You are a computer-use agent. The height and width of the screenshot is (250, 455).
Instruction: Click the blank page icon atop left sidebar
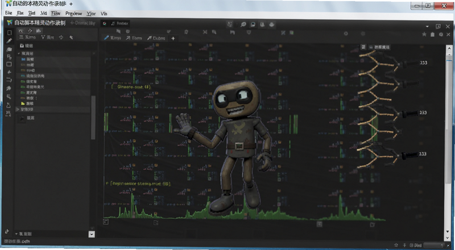9,33
